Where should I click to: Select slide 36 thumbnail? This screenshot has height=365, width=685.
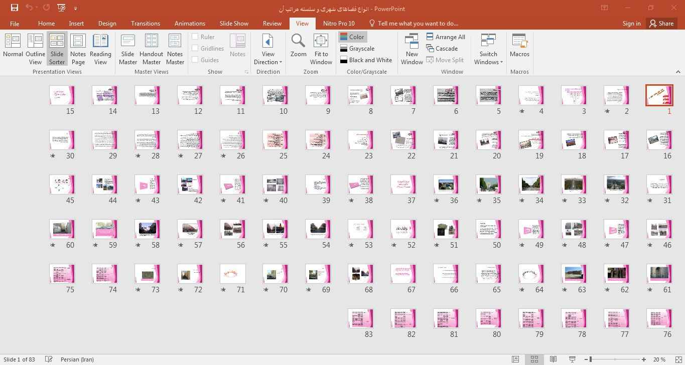(446, 185)
